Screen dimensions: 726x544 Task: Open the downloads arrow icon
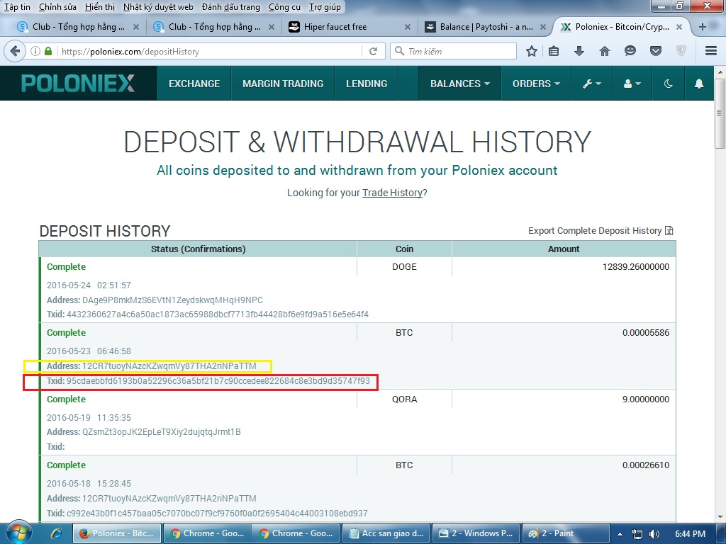pyautogui.click(x=579, y=51)
